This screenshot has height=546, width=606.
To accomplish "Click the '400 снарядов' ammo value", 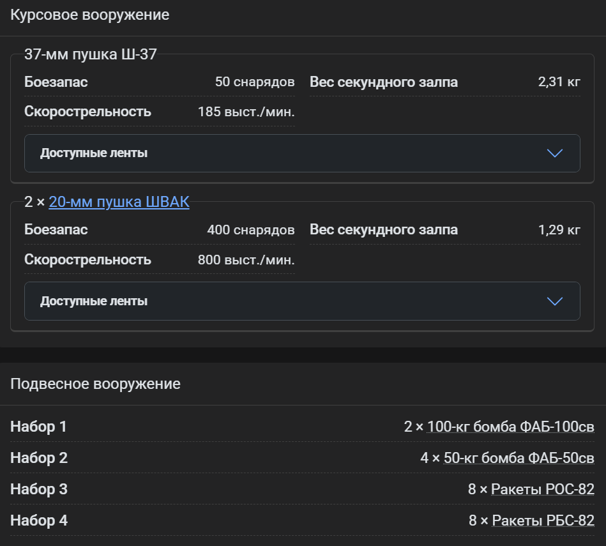I will 250,230.
